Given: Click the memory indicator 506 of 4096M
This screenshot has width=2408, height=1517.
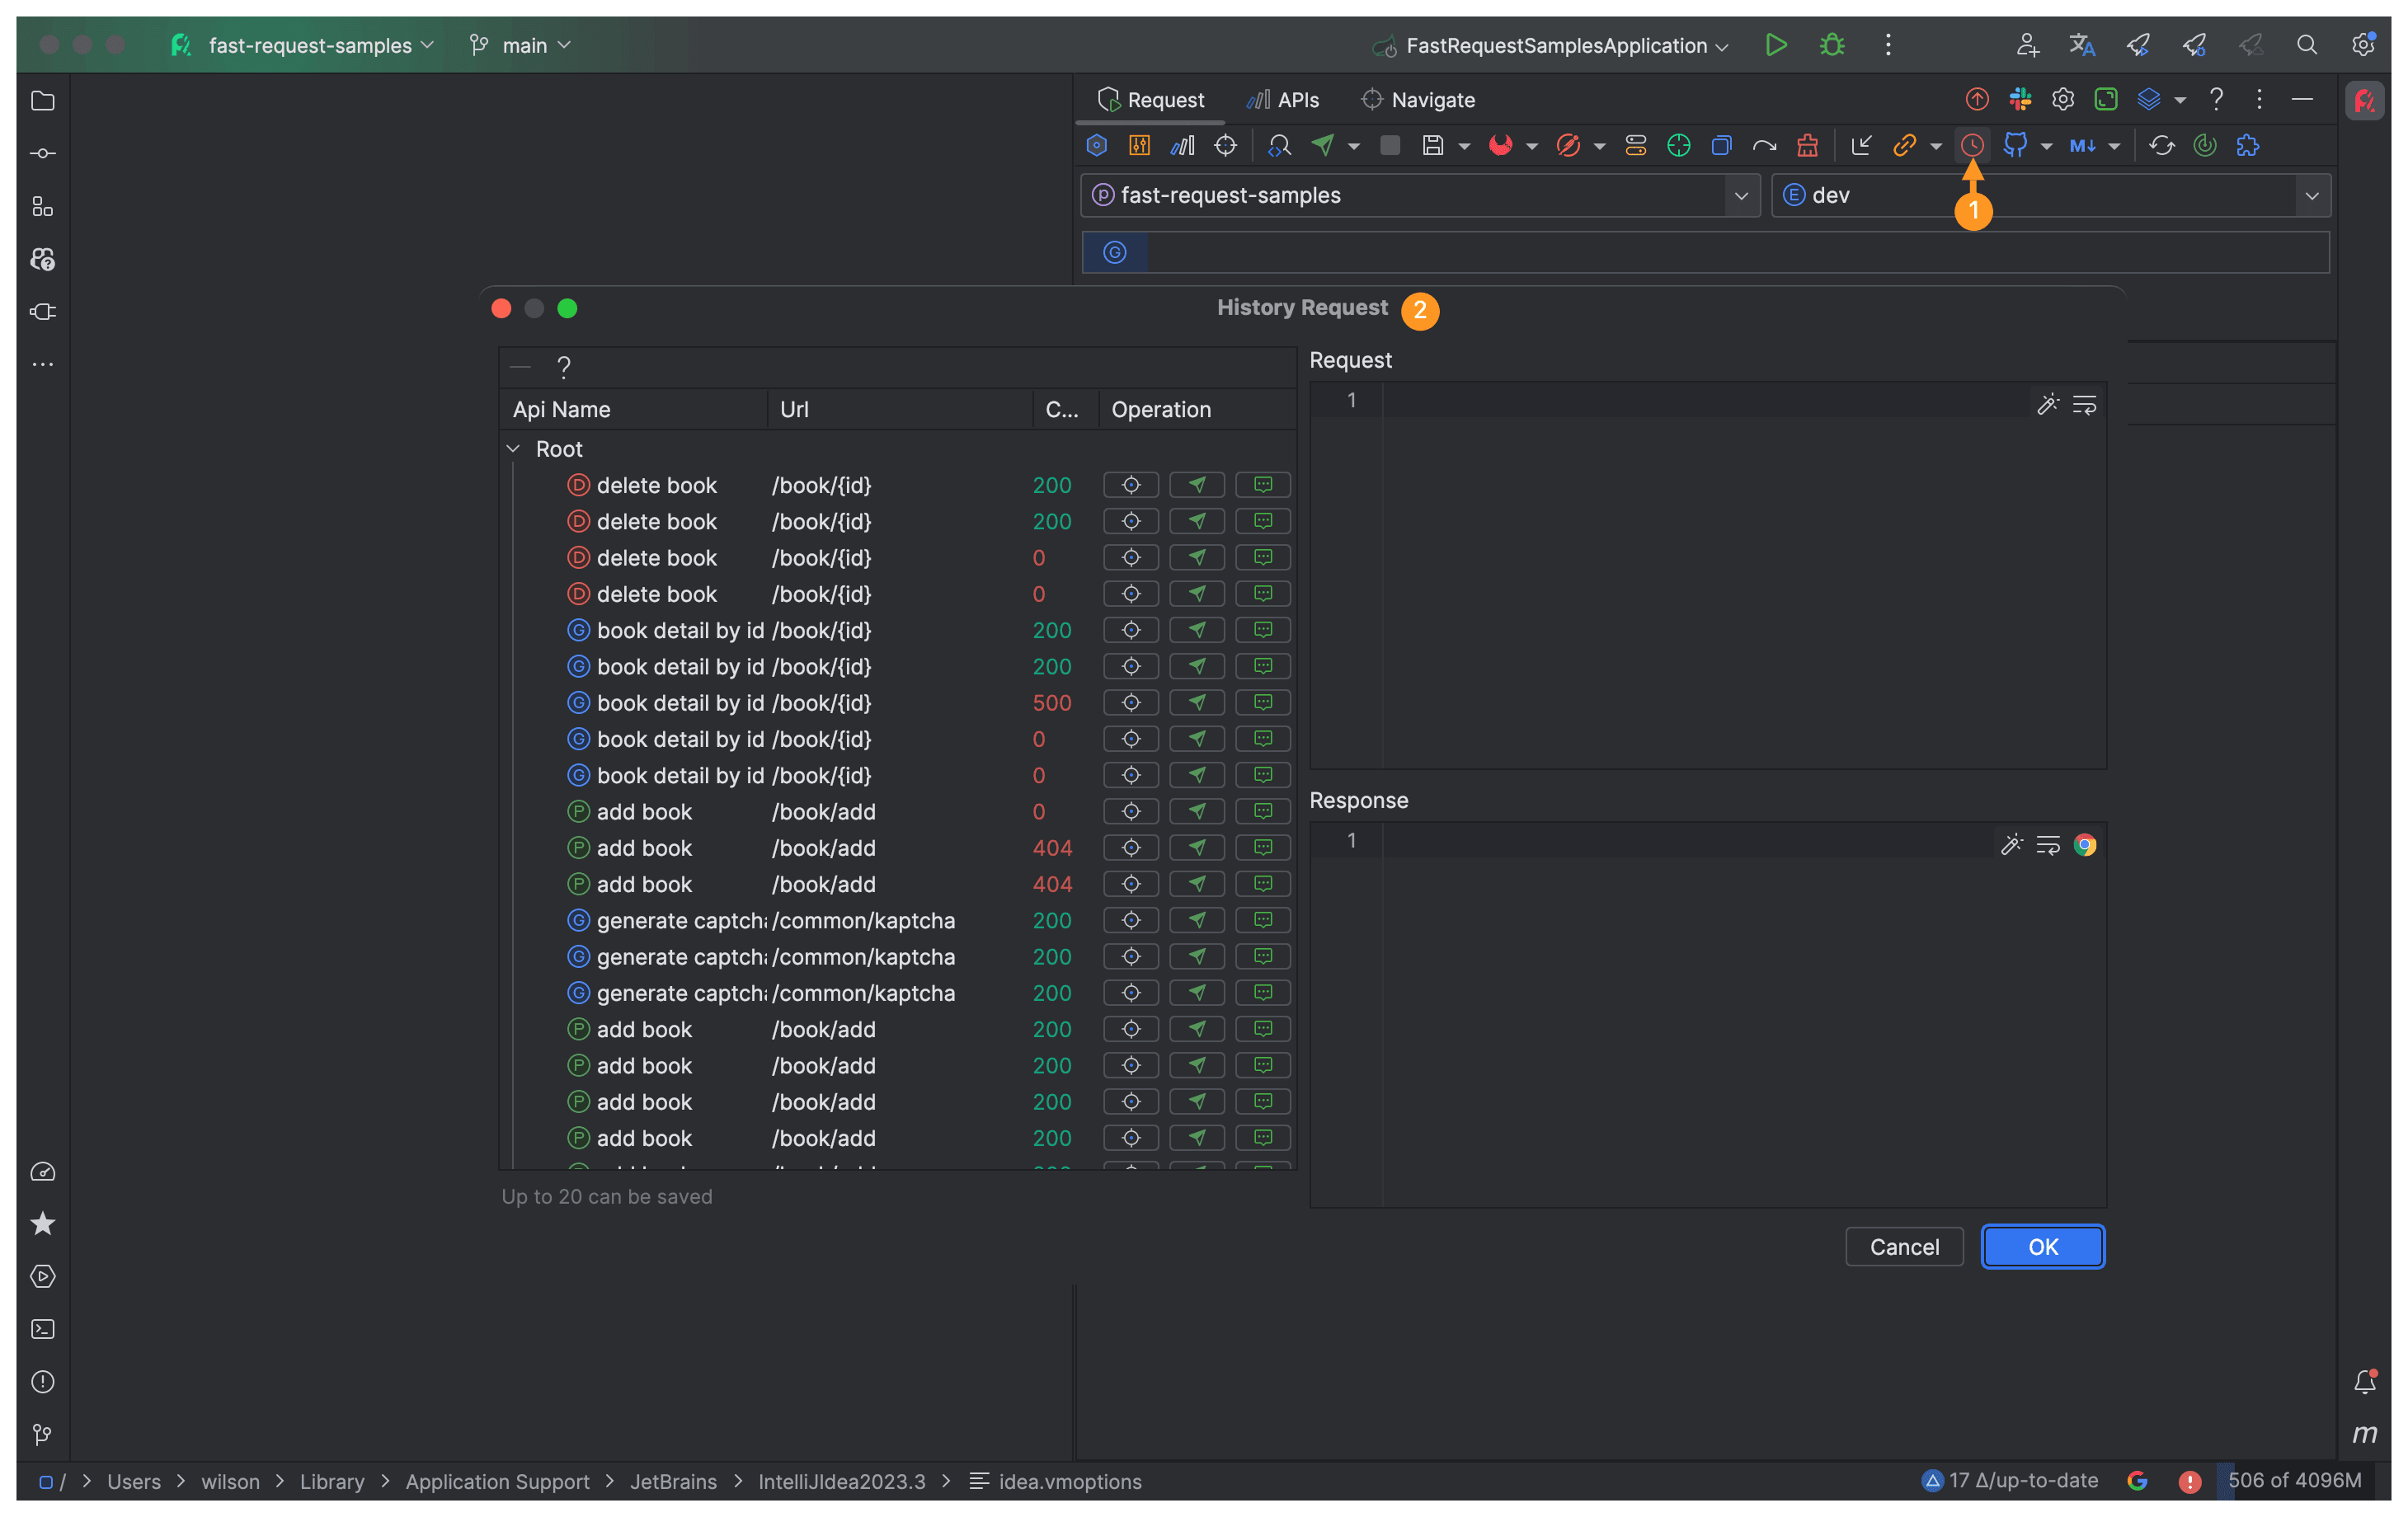Looking at the screenshot, I should click(2294, 1480).
